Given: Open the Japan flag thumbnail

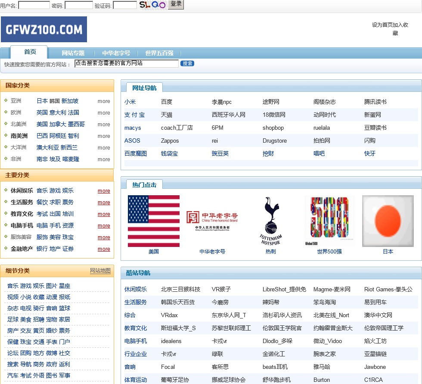Looking at the screenshot, I should tap(388, 221).
